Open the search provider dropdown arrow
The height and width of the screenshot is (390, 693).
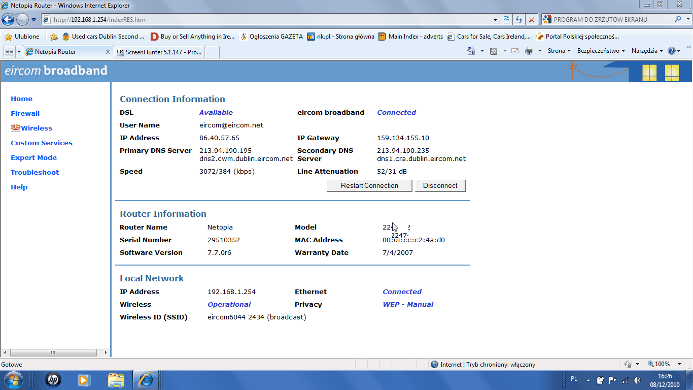point(688,20)
